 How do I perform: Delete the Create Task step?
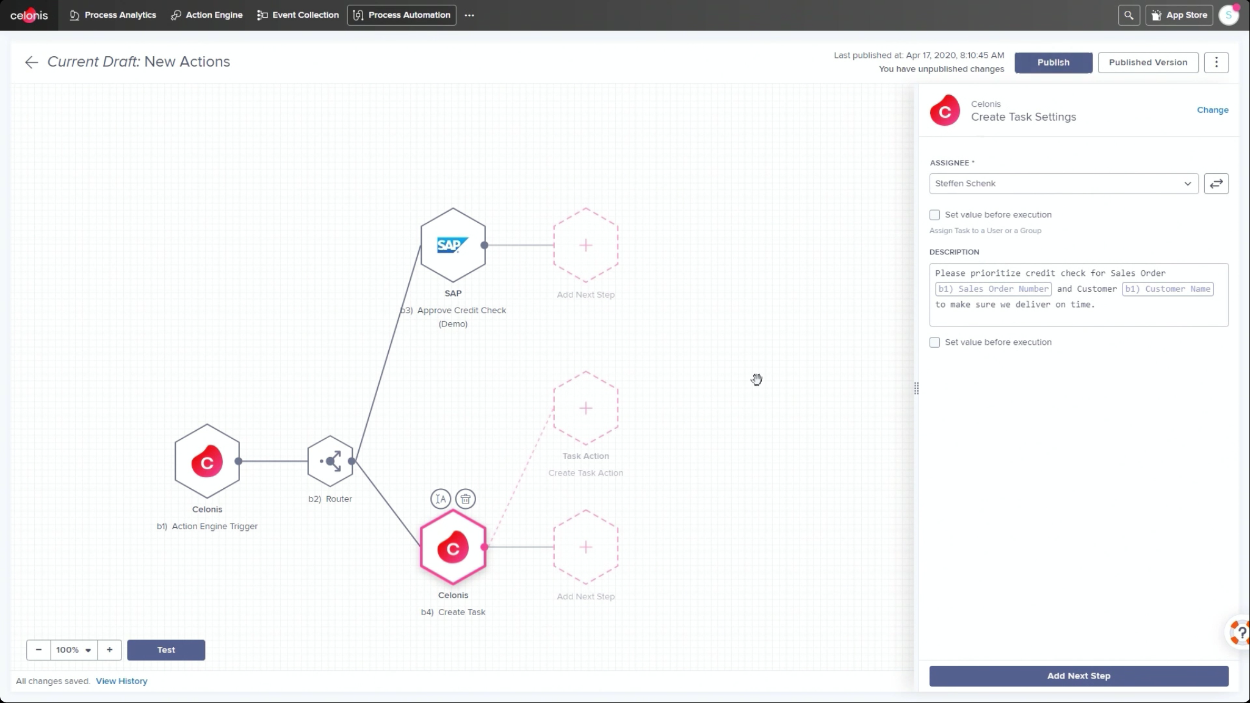[465, 499]
